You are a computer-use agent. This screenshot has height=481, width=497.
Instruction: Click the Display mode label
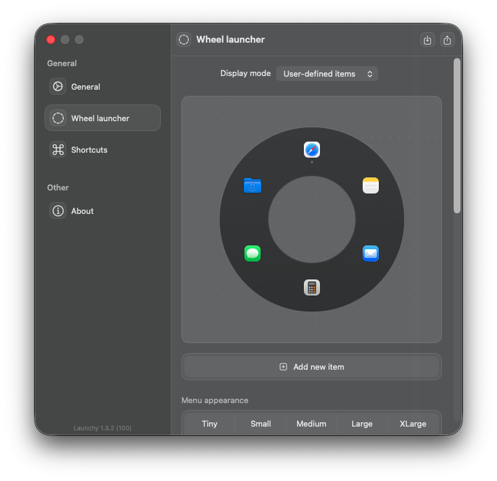coord(245,74)
